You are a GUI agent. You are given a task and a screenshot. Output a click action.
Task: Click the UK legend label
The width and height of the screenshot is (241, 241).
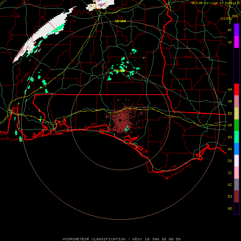coord(230,42)
